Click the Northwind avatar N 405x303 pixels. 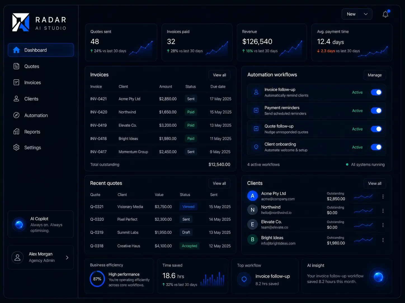point(253,210)
